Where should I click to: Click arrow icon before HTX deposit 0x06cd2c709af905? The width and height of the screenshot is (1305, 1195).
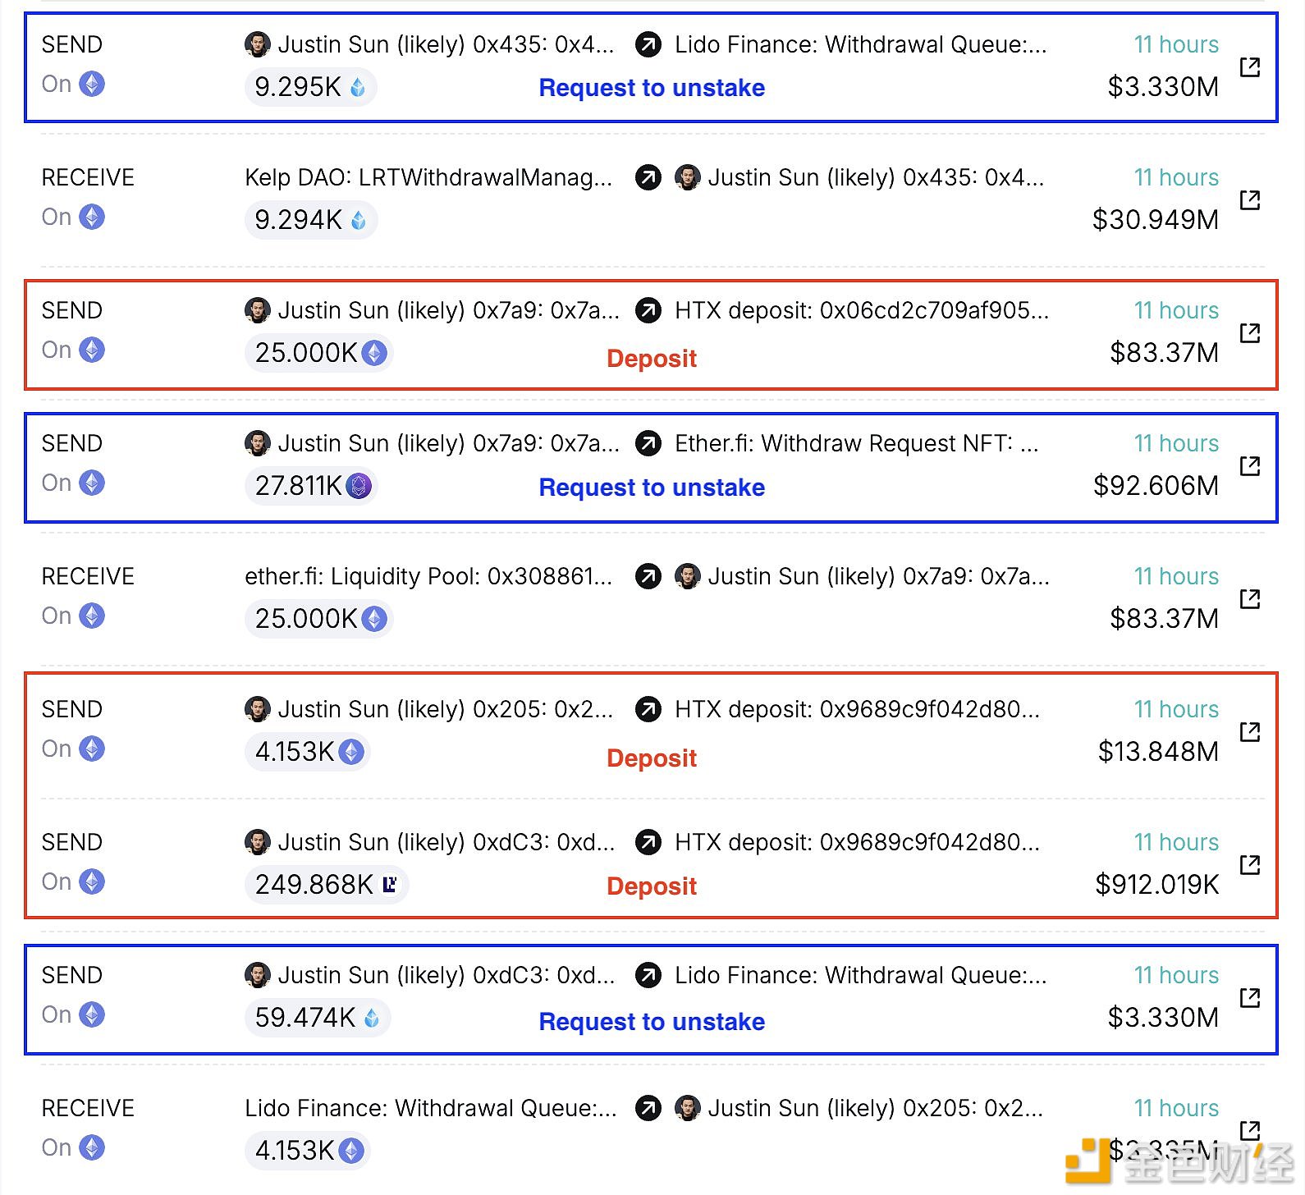[648, 310]
